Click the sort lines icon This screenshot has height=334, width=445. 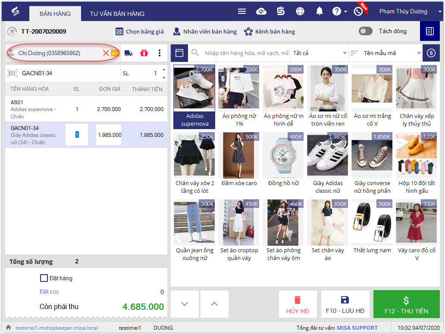coord(354,53)
